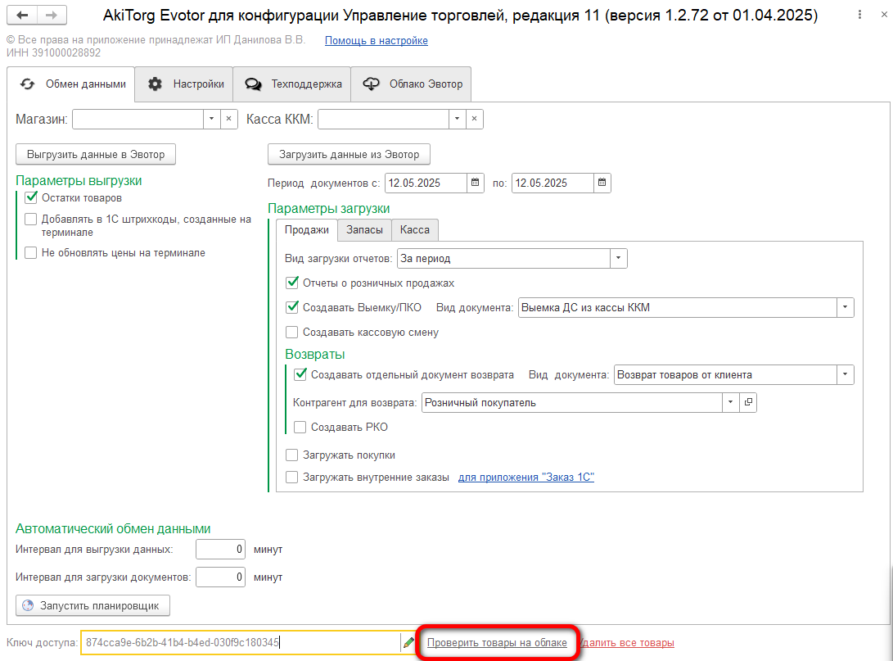Go back with the left arrow button
The height and width of the screenshot is (661, 893).
(22, 16)
